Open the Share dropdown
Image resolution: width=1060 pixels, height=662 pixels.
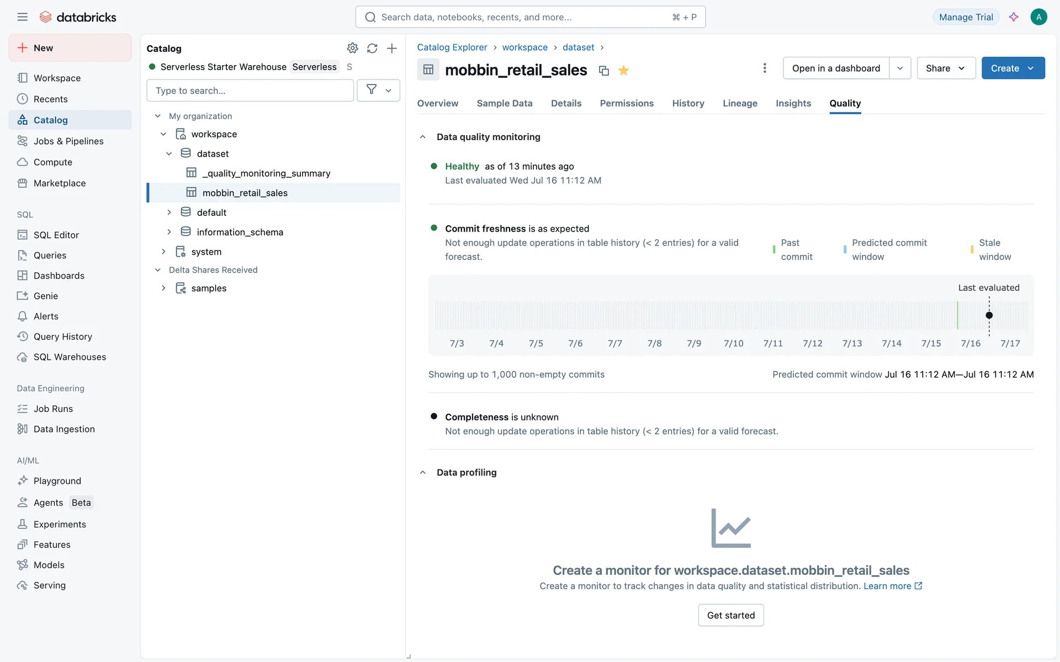(x=946, y=68)
